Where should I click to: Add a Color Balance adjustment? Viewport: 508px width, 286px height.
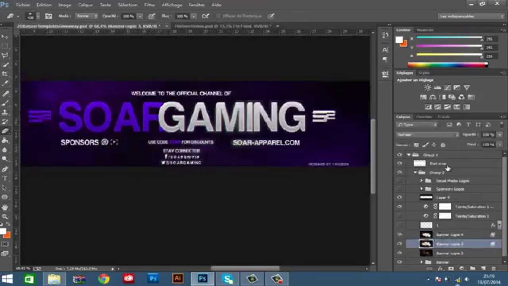click(433, 97)
